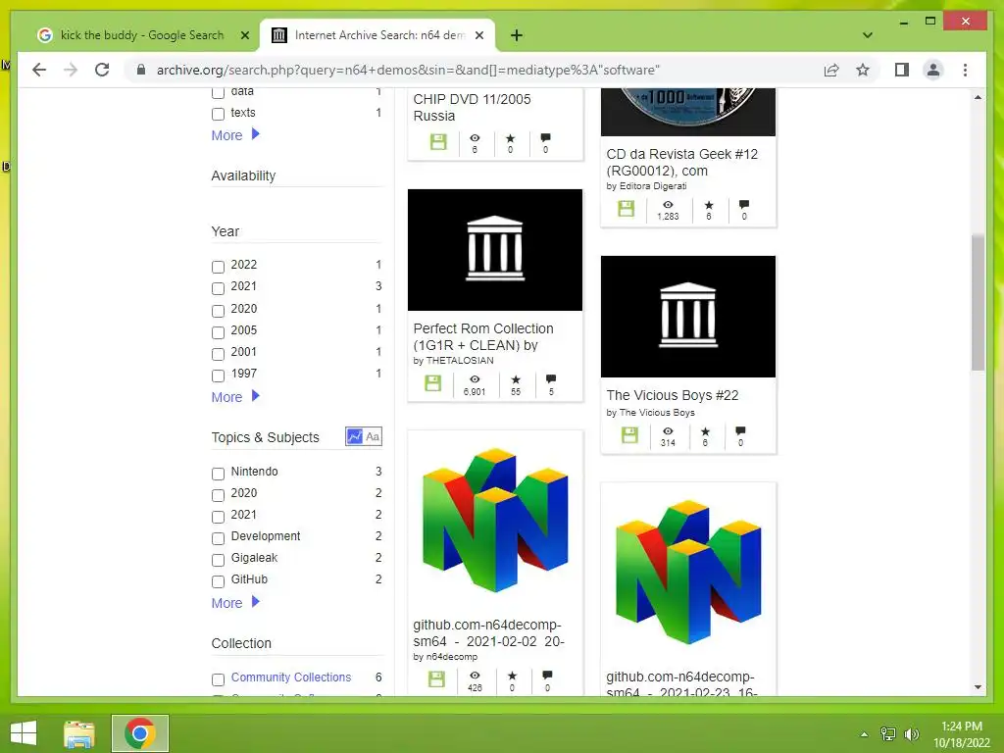1004x753 pixels.
Task: View the site padlock information
Action: tap(141, 70)
